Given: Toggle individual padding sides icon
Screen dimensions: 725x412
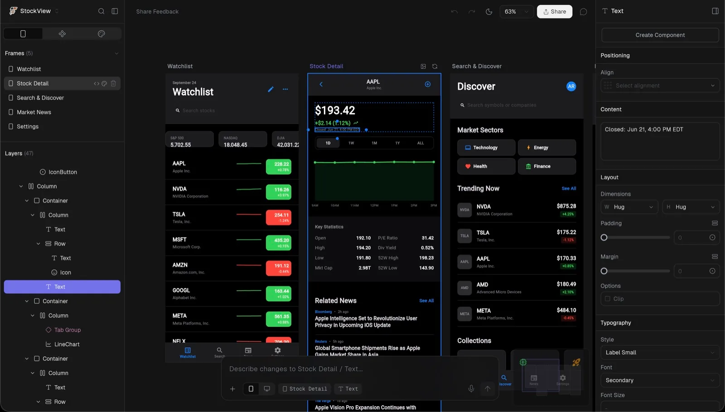Looking at the screenshot, I should 715,223.
